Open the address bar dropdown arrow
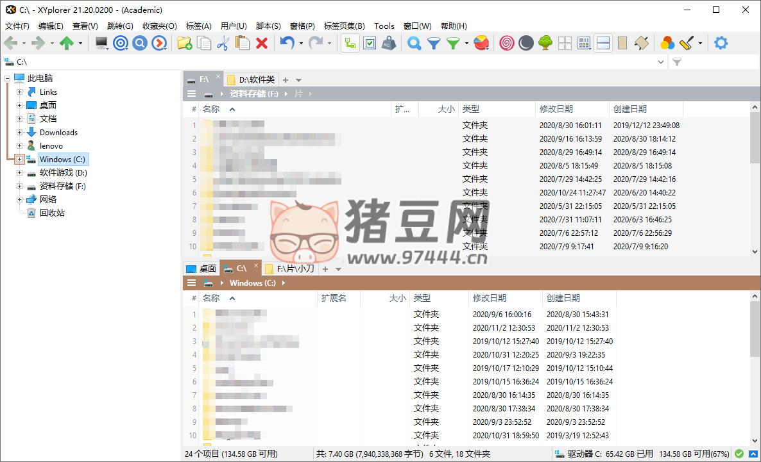The height and width of the screenshot is (462, 761). point(662,62)
